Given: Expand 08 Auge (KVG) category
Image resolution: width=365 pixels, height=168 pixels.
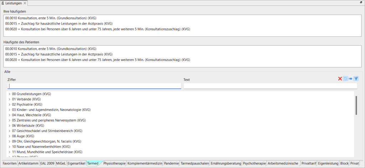Looking at the screenshot, I should 9,136.
